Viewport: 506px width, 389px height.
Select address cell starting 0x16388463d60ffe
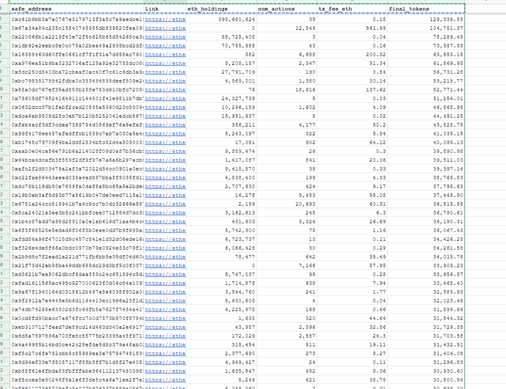point(76,54)
